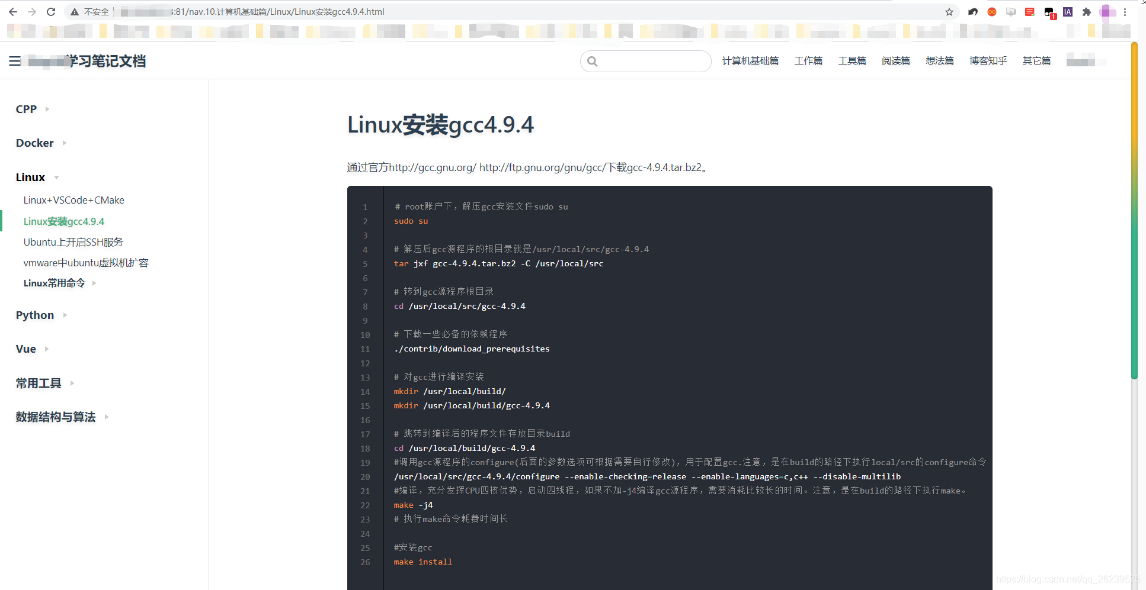Click the Vue group heading
The image size is (1146, 590).
26,349
